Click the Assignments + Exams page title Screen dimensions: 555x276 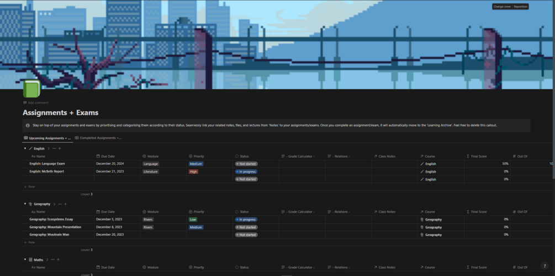point(61,112)
